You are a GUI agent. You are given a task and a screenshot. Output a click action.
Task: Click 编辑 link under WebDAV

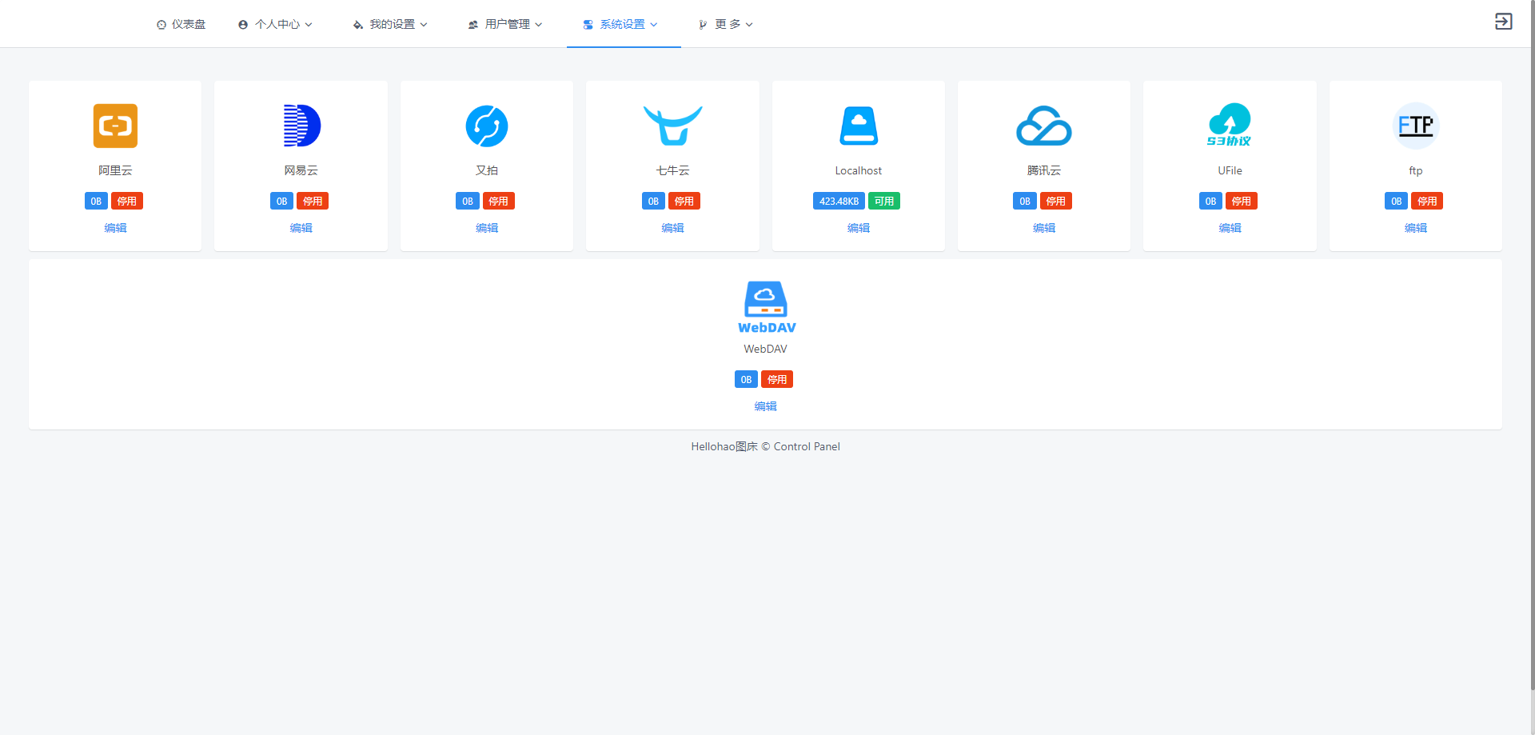tap(766, 406)
